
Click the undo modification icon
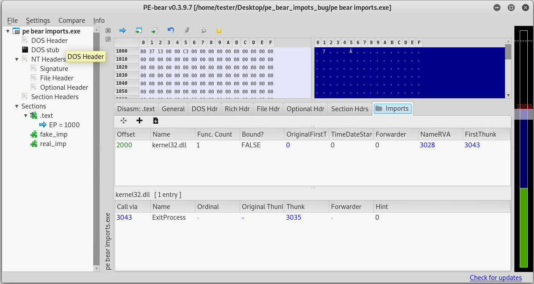(171, 30)
